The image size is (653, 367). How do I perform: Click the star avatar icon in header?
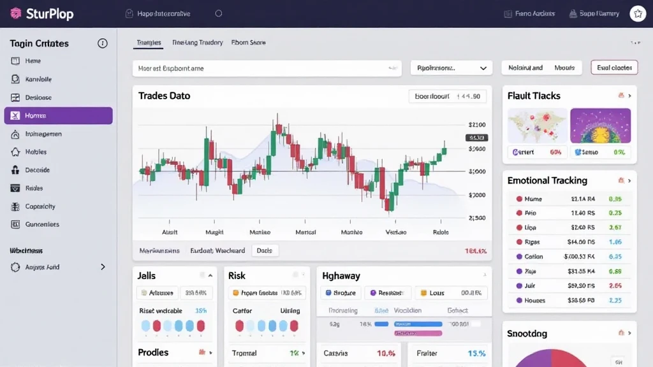click(x=638, y=14)
